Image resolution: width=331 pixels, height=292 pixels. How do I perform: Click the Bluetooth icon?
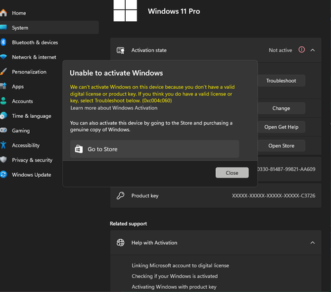coord(3,42)
